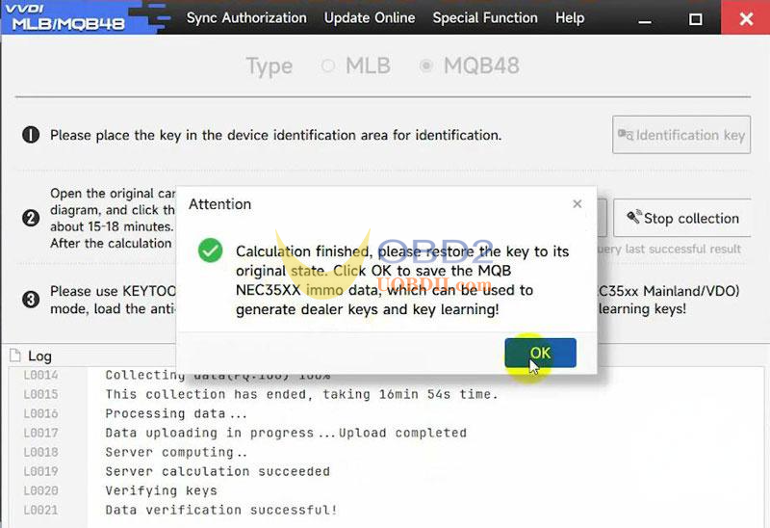770x528 pixels.
Task: Click log line 'Verifying keys'
Action: tap(161, 490)
